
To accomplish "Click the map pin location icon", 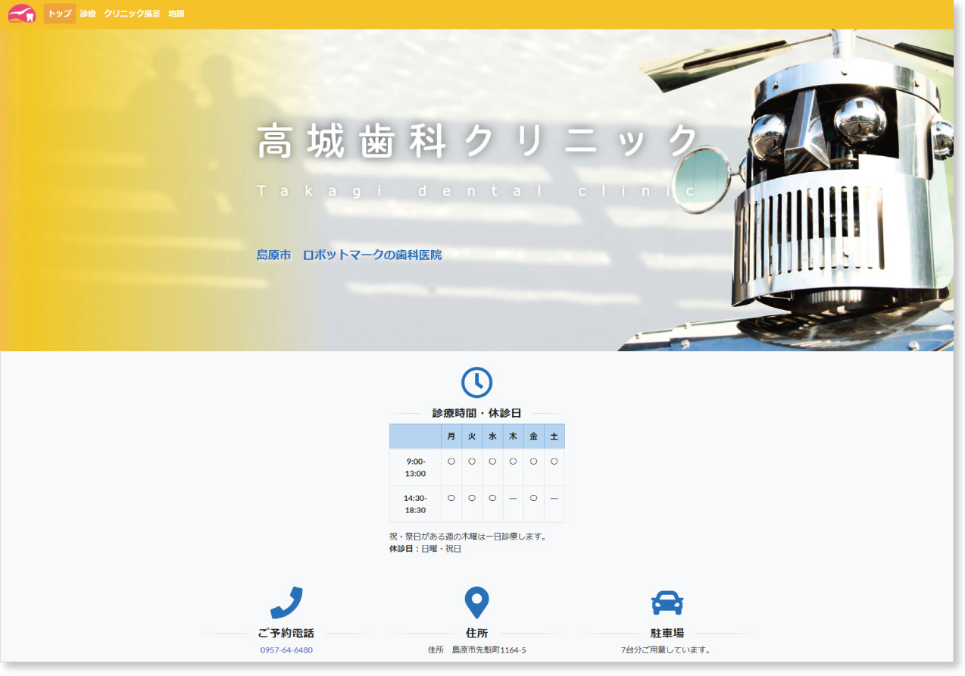I will coord(476,602).
